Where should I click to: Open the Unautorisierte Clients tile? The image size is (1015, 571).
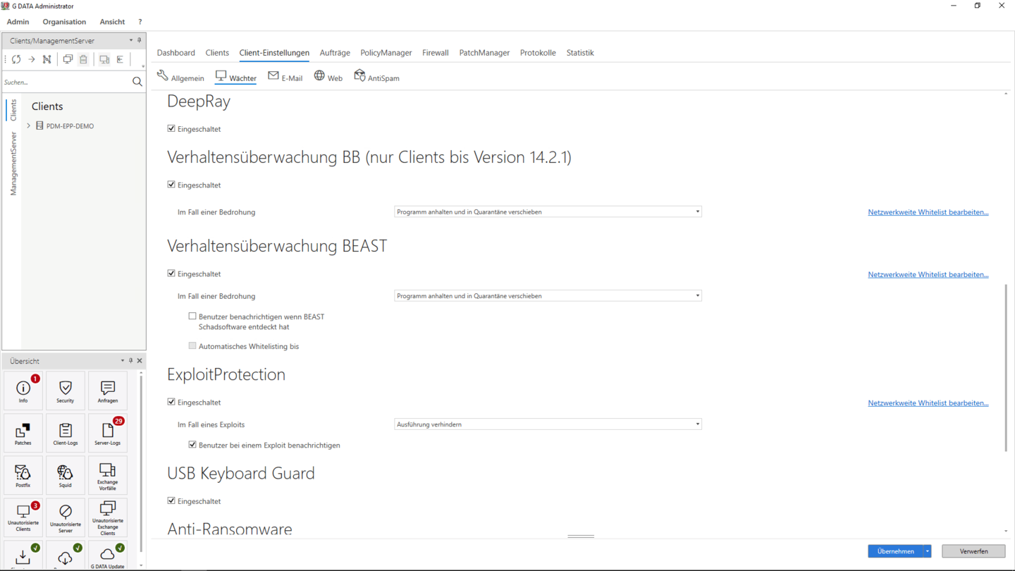point(23,518)
